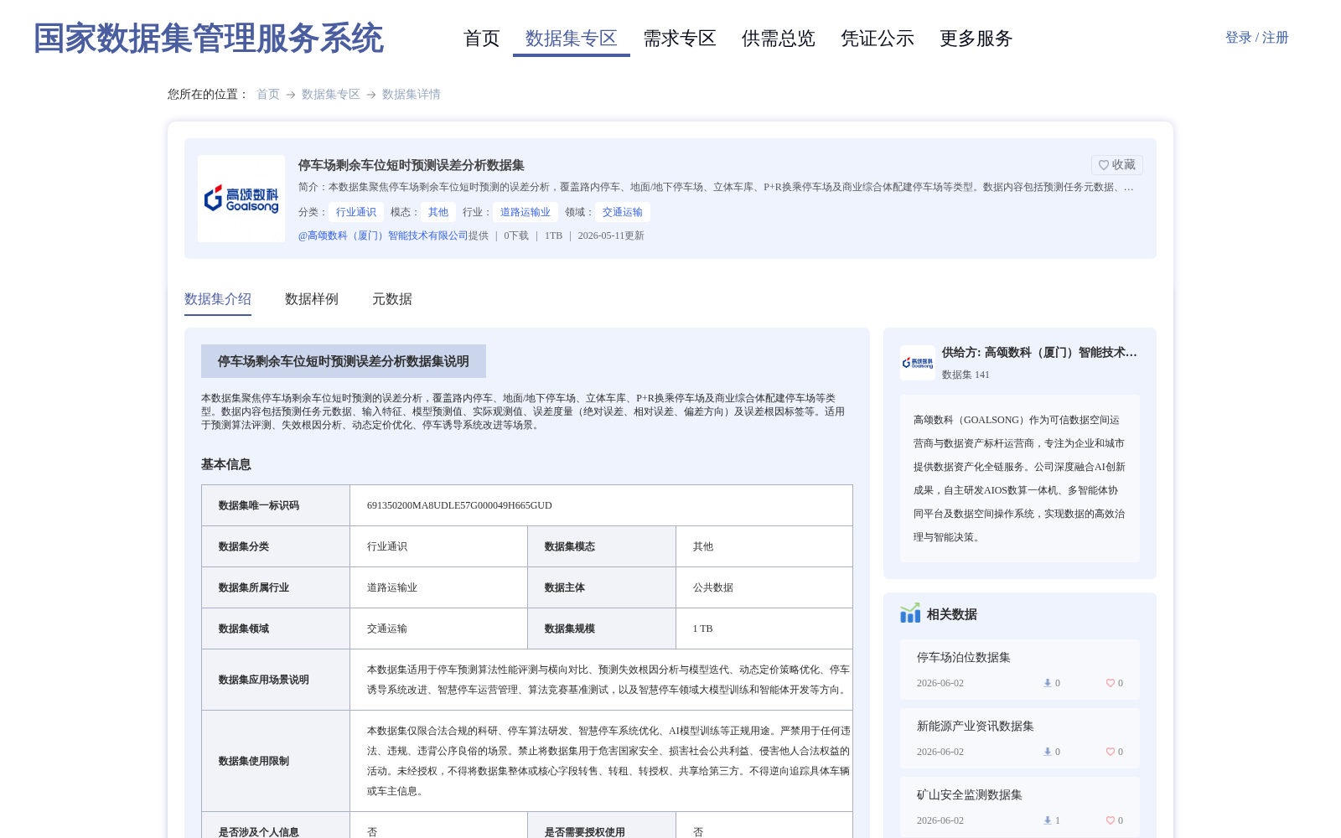Open the 首页 navigation item
The image size is (1341, 838).
coord(482,39)
